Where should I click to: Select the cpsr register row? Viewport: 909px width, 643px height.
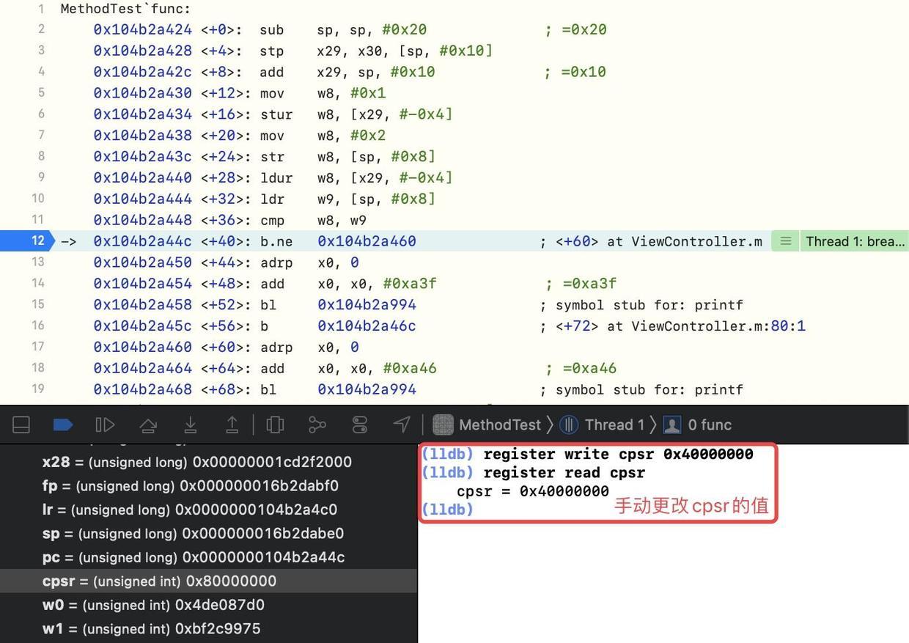[208, 581]
